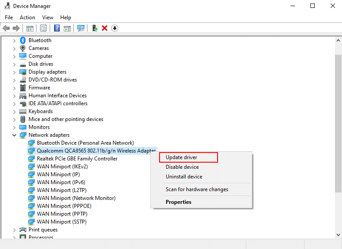
Task: Click the Cameras webcam icon
Action: click(23, 48)
